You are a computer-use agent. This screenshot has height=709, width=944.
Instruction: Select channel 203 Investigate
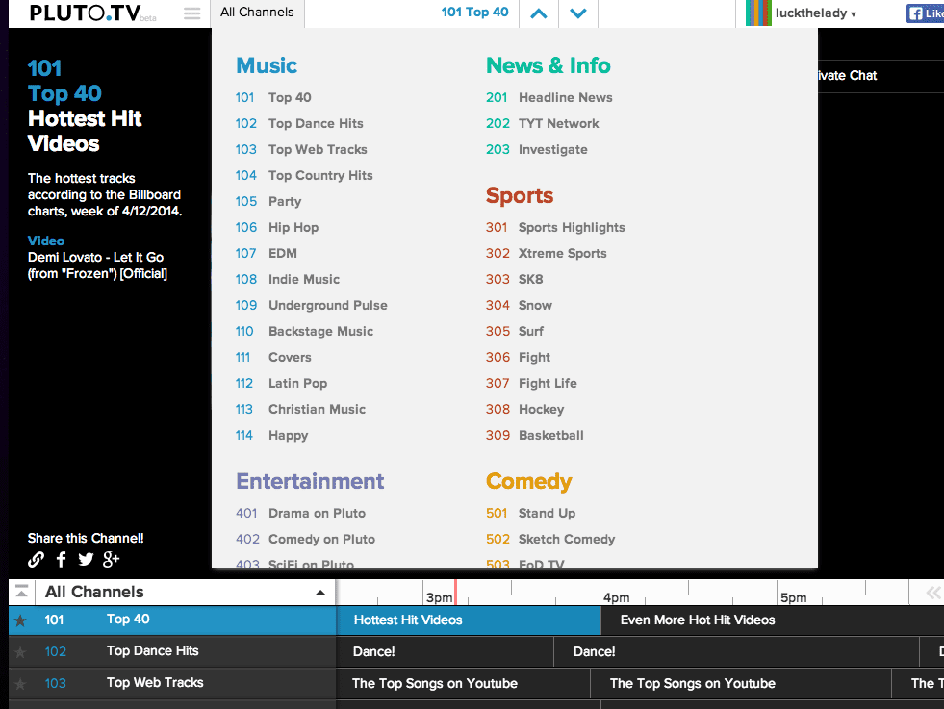point(536,149)
